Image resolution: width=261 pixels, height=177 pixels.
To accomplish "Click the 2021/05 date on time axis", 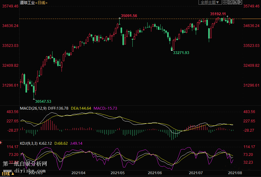I will 117,173.
